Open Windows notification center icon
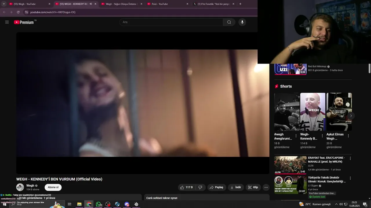This screenshot has height=208, width=371. click(x=365, y=204)
